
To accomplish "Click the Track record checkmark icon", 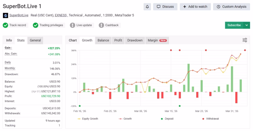I will tap(5, 25).
